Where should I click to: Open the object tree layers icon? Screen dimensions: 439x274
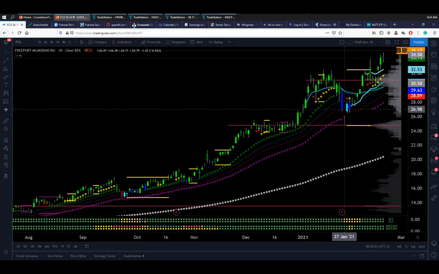[434, 243]
